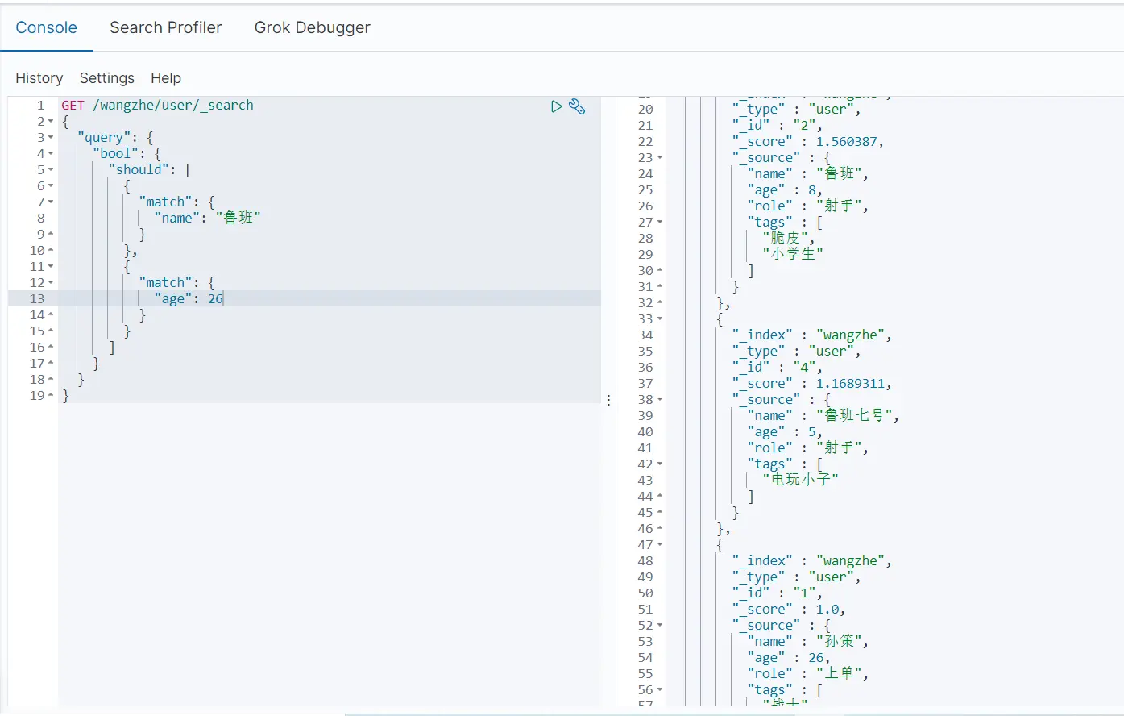Collapse the first "match" block at line 7

[51, 202]
